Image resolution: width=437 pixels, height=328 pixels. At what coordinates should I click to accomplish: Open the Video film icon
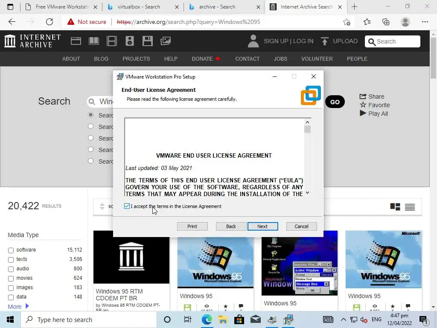click(x=112, y=41)
